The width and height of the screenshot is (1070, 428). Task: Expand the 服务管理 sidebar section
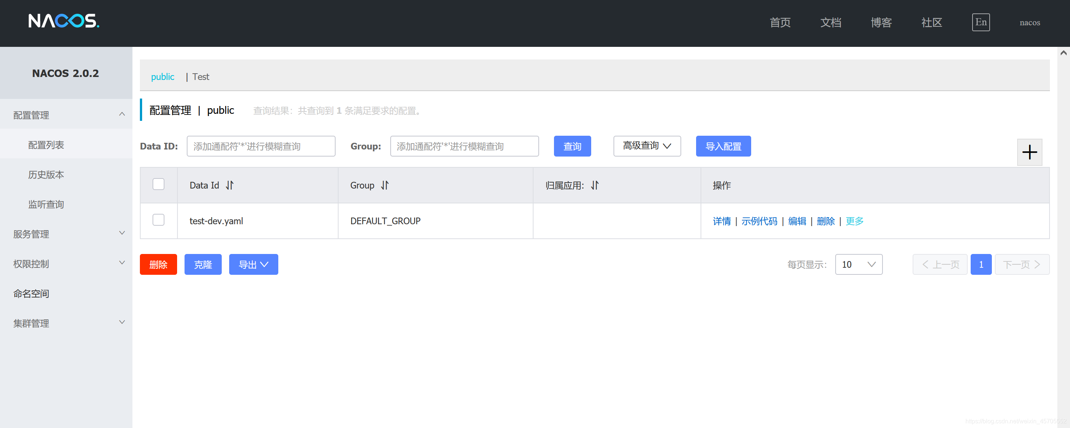tap(66, 234)
